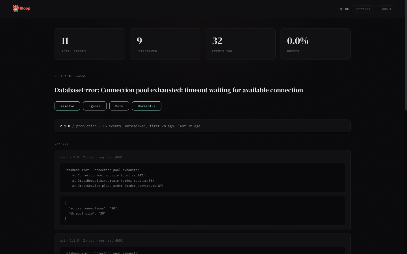407x254 pixels.
Task: Resolve the DatabaseError issue
Action: (67, 106)
